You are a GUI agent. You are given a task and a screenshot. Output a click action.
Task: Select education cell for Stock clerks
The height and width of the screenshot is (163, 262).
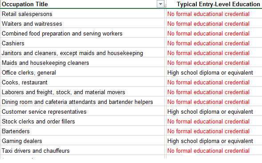click(x=214, y=121)
